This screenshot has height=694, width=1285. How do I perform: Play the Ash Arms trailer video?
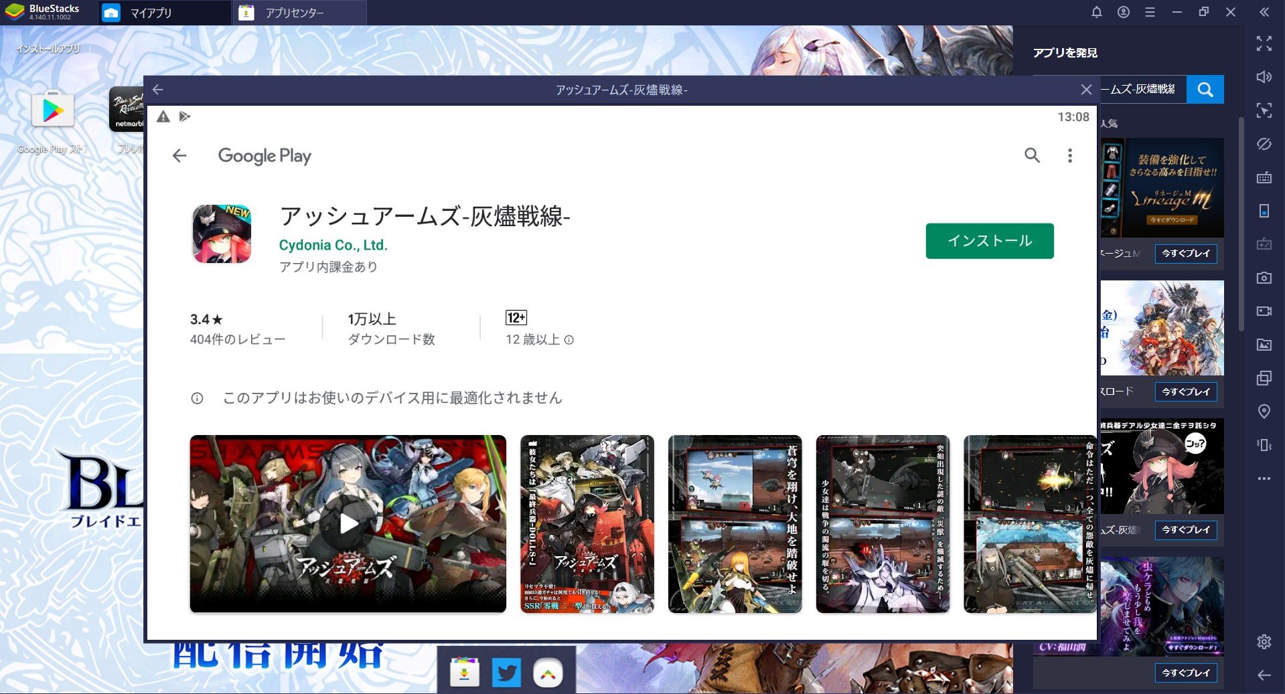(x=348, y=523)
